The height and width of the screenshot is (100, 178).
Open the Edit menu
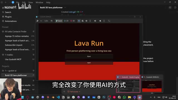tap(24, 2)
